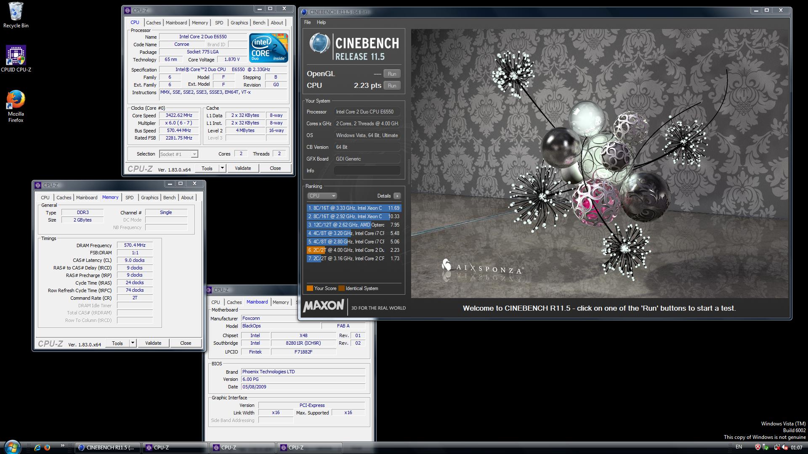Switch to CPU tab in CPU-Z memory window
The width and height of the screenshot is (808, 454).
(45, 198)
